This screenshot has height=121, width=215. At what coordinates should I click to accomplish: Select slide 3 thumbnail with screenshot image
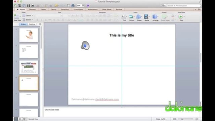pos(29,67)
